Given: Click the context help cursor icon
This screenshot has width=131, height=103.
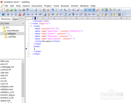Looking at the screenshot, I should 118,10.
